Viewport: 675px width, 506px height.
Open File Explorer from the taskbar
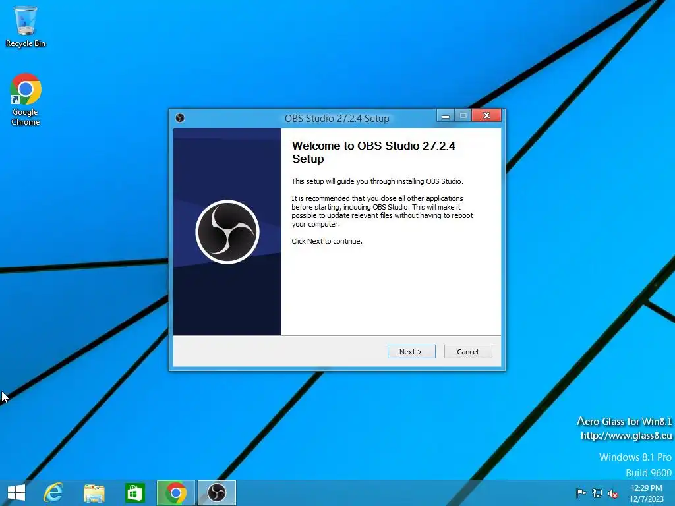click(x=94, y=493)
